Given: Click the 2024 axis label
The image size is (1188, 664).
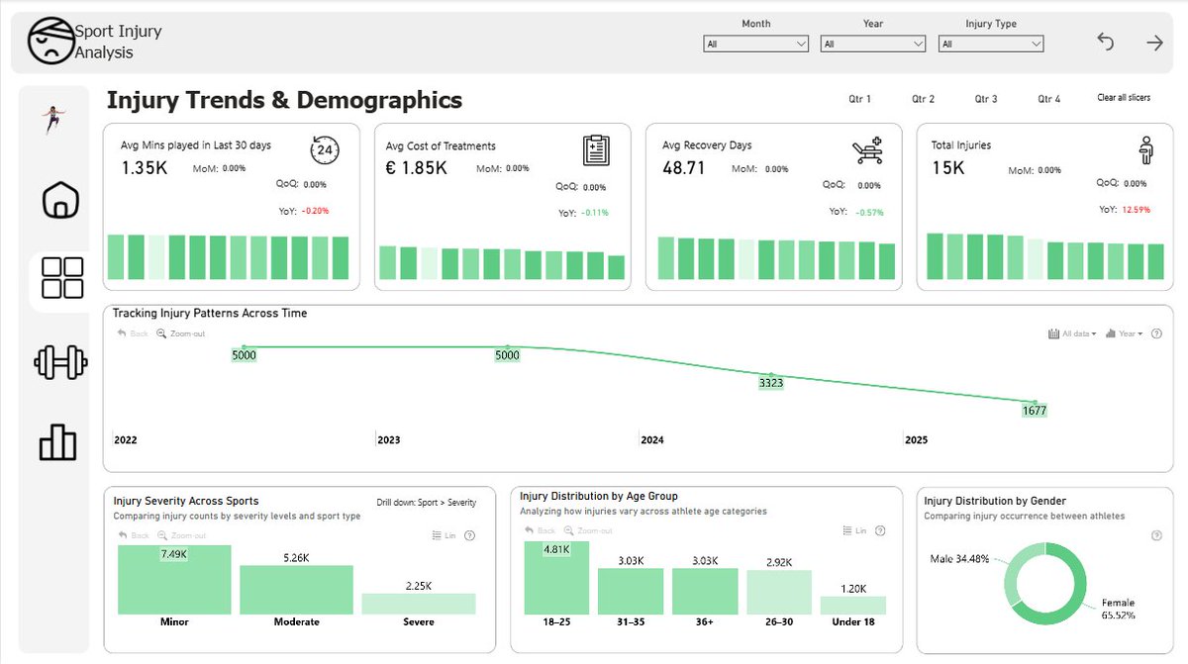Looking at the screenshot, I should [x=652, y=439].
